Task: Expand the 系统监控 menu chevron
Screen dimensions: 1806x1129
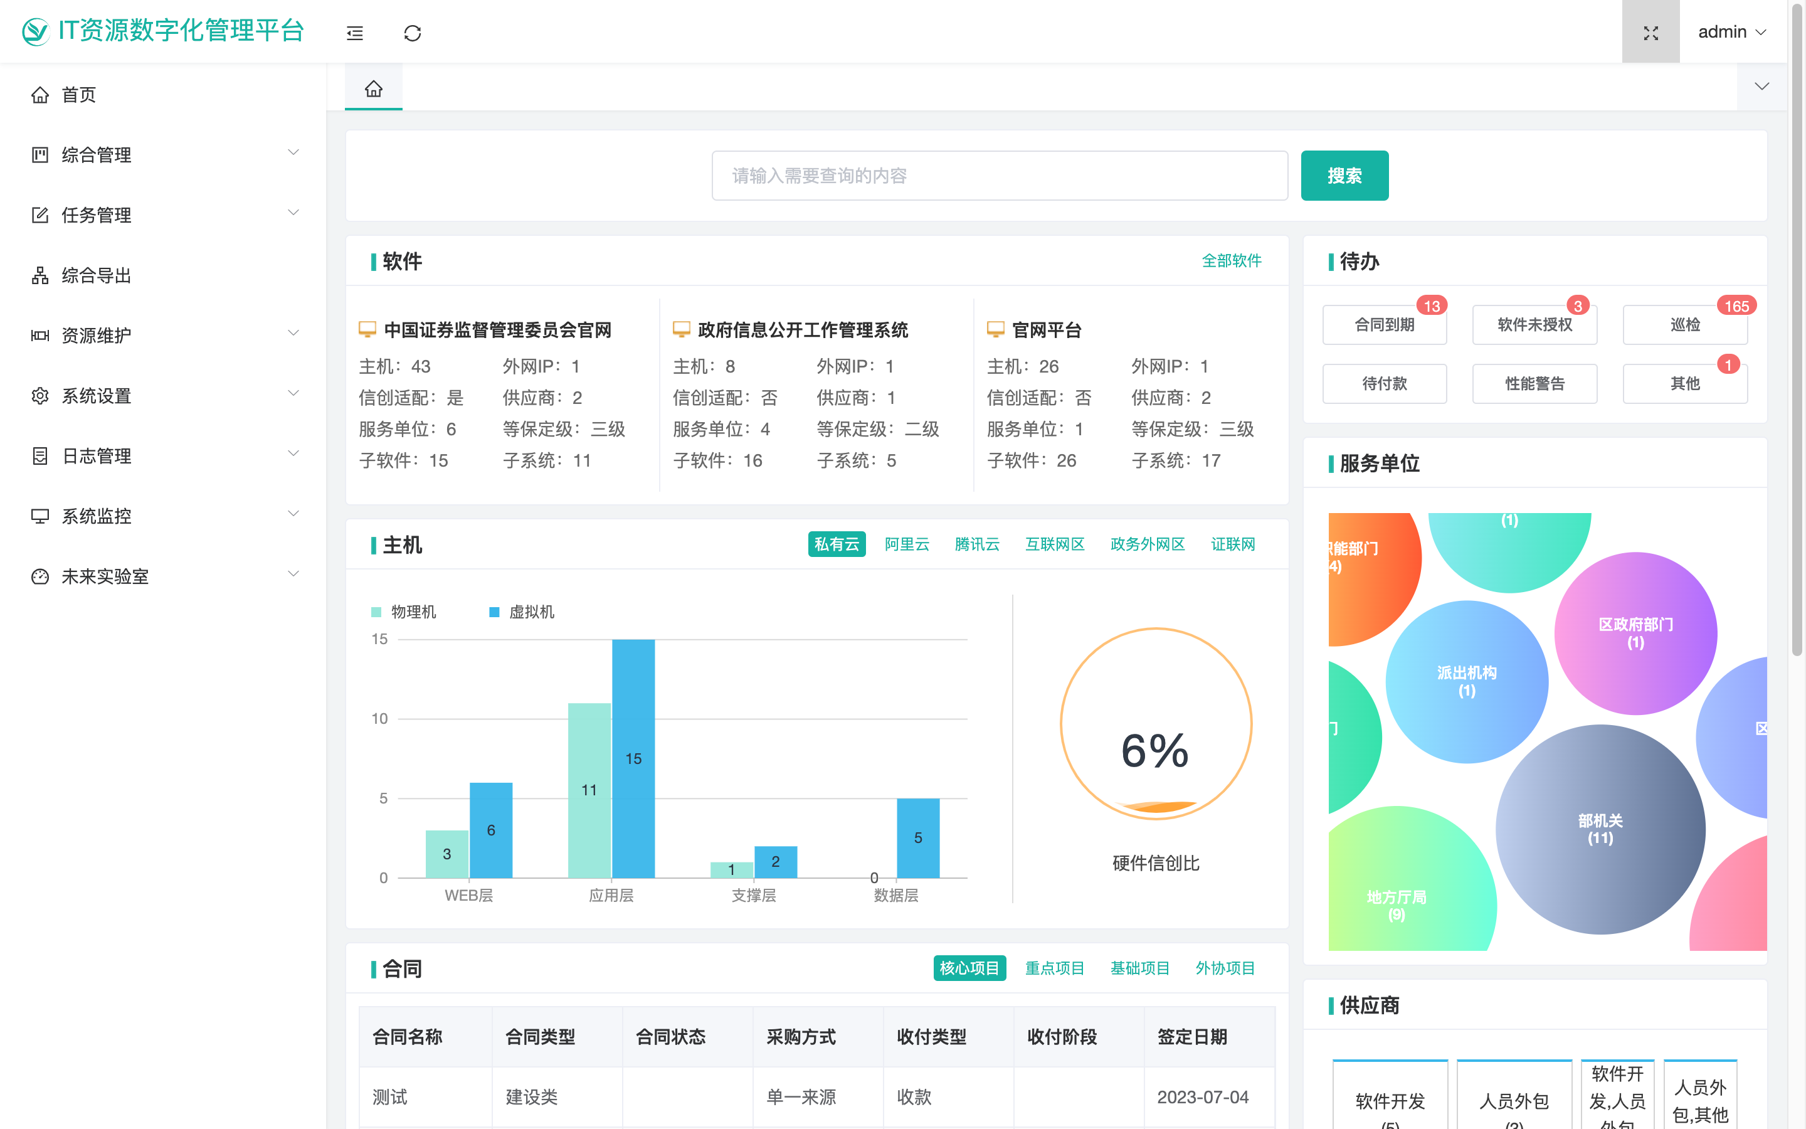Action: [293, 514]
